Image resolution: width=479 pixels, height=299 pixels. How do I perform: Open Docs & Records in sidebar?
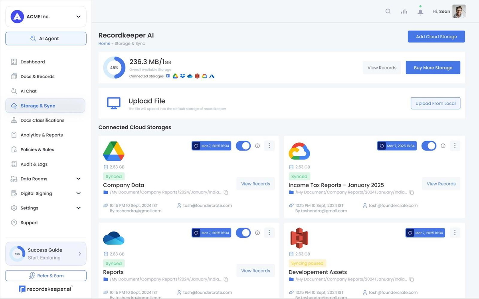(x=37, y=77)
